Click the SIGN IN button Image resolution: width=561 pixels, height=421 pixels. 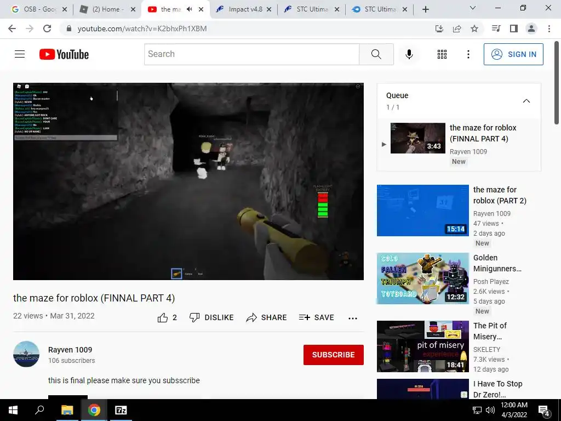tap(513, 54)
